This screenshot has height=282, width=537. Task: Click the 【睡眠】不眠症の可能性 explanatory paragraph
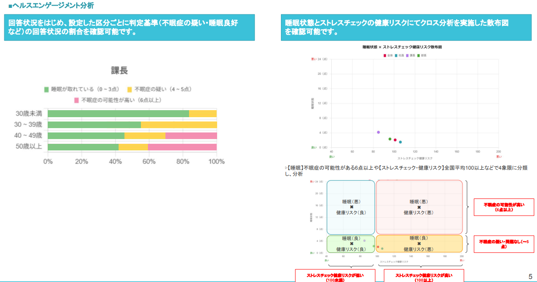click(406, 171)
